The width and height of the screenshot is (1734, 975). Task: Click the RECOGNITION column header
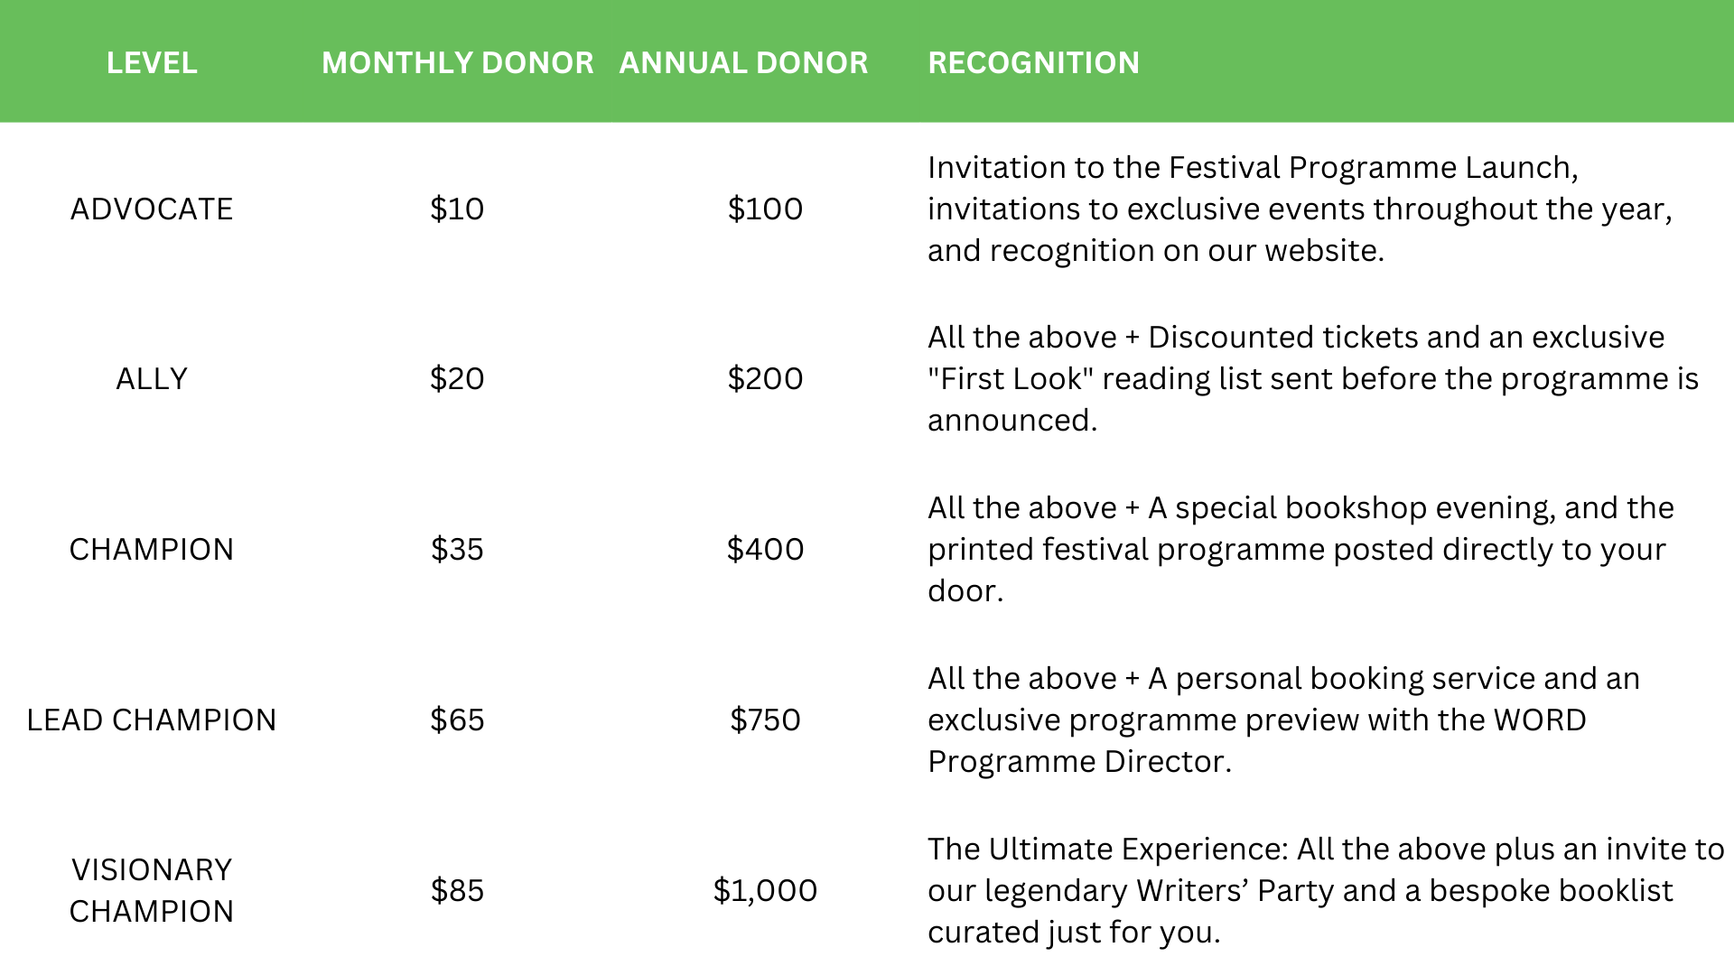click(x=1033, y=63)
